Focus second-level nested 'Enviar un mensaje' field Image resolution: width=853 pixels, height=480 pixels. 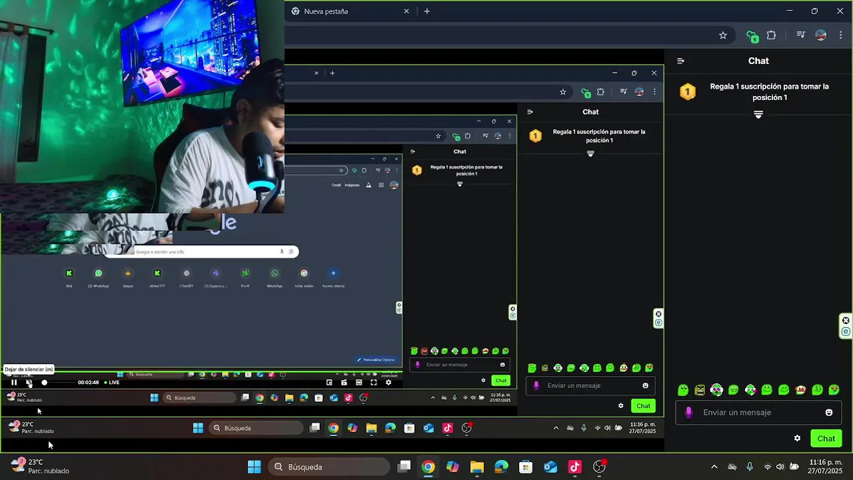(x=590, y=385)
